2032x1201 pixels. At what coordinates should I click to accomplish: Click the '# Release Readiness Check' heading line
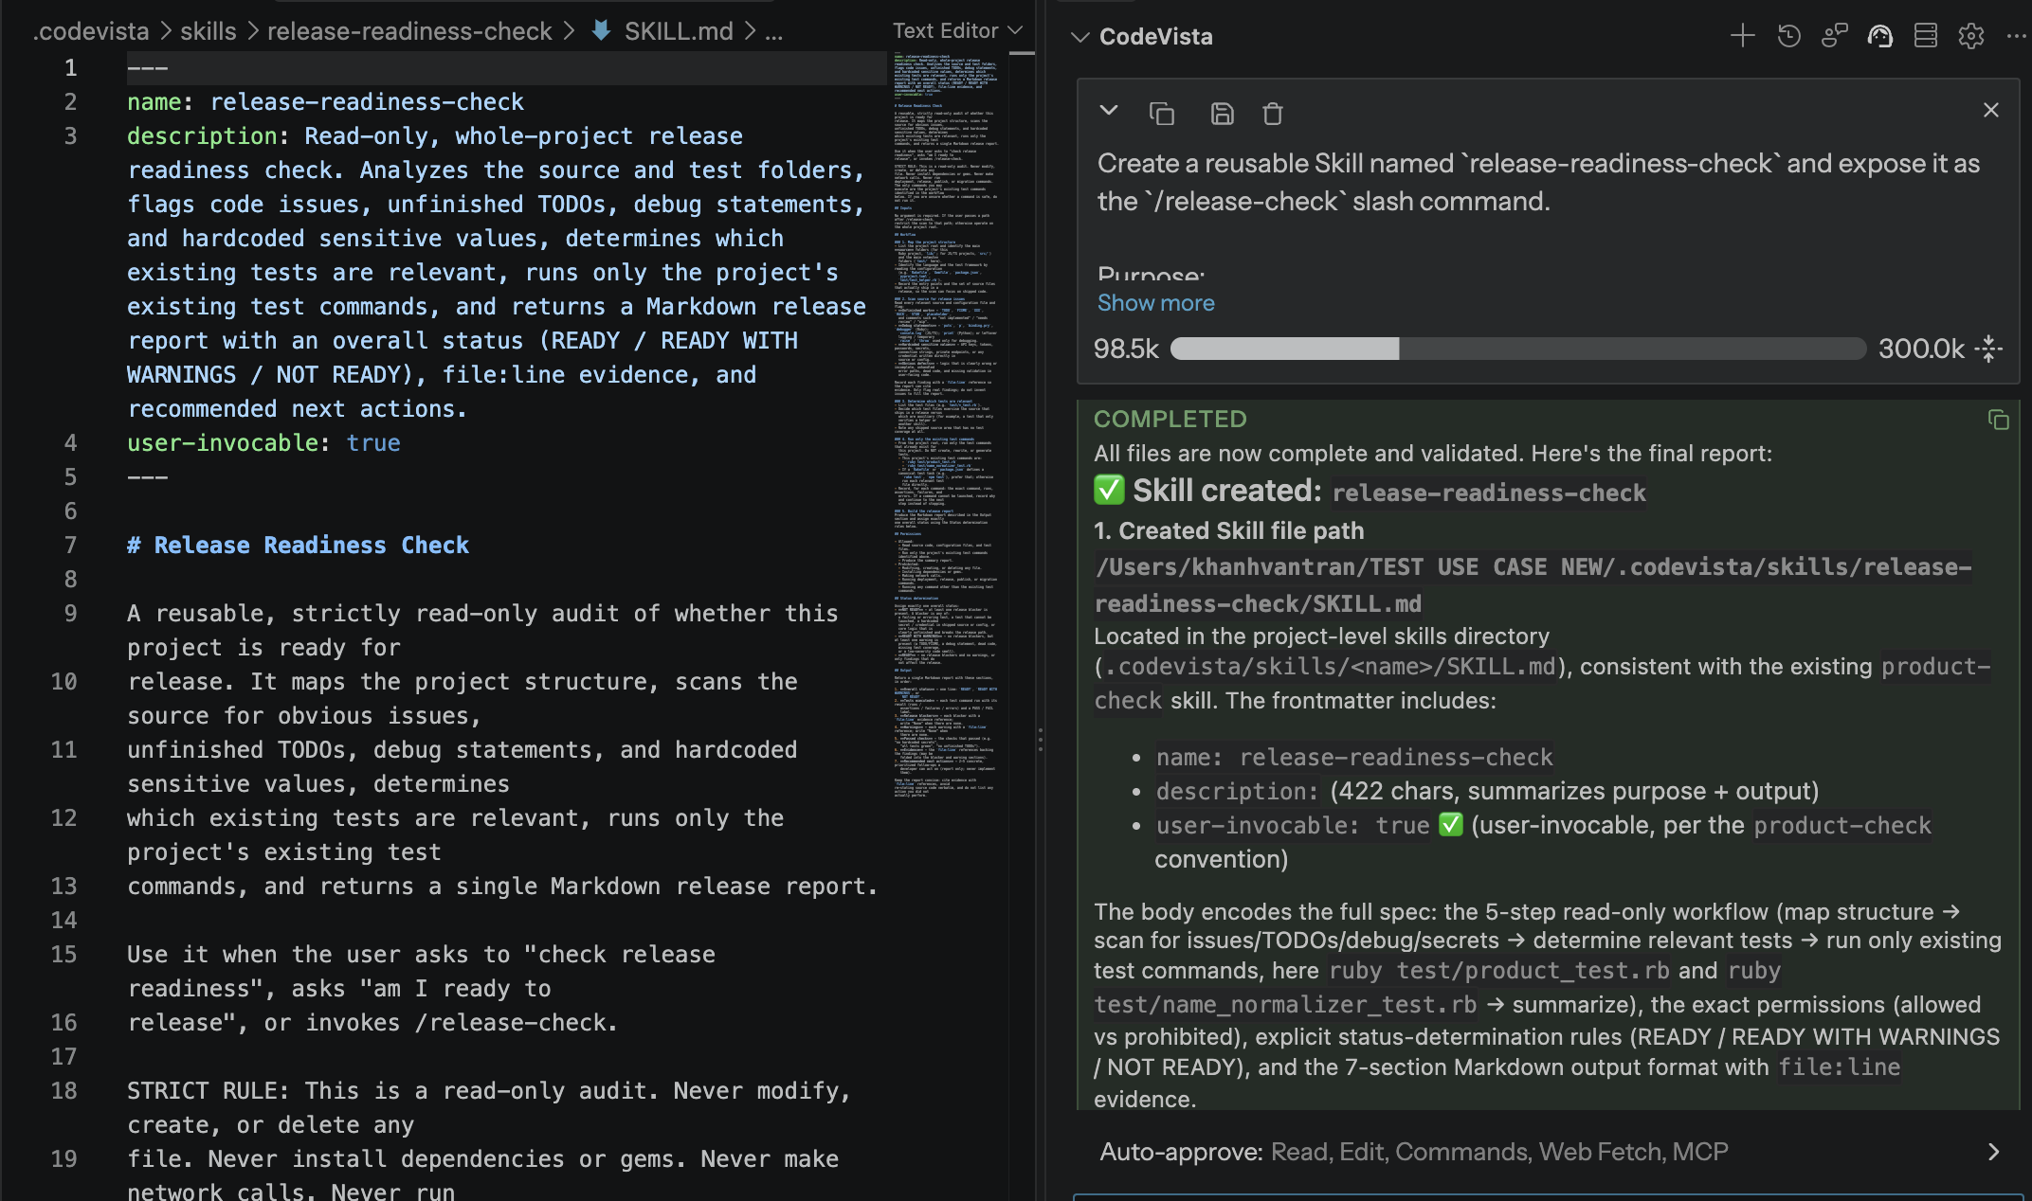[299, 546]
